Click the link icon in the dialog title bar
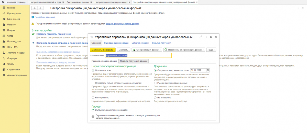The image size is (307, 133). coord(201,37)
